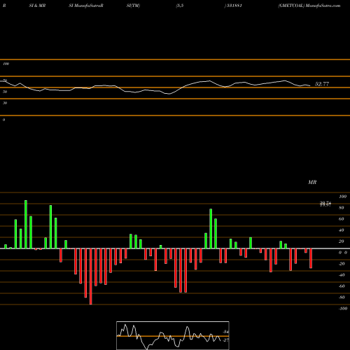Image resolution: width=350 pixels, height=350 pixels.
Task: Open the mini line chart thumbnail at bottom
Action: 173,335
